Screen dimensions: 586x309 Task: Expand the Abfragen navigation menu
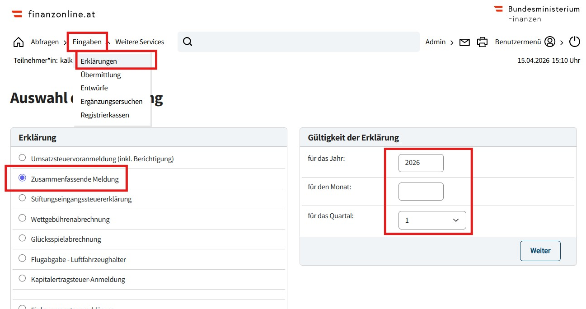(x=45, y=42)
